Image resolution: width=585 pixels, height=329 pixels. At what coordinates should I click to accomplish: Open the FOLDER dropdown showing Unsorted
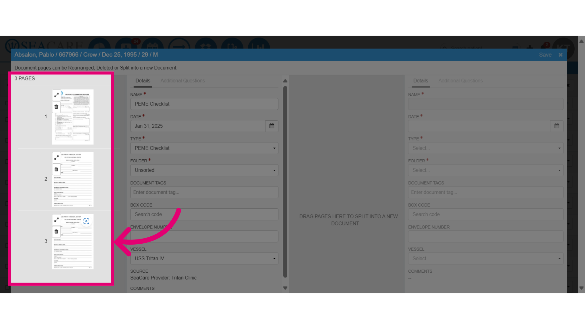click(204, 170)
